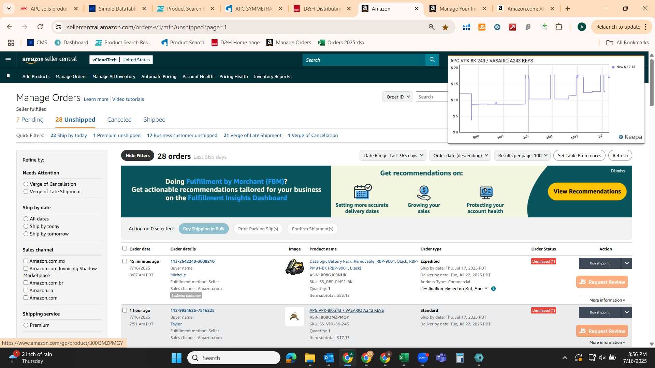Open the Chrome apps grid icon
The height and width of the screenshot is (368, 655).
click(x=11, y=43)
